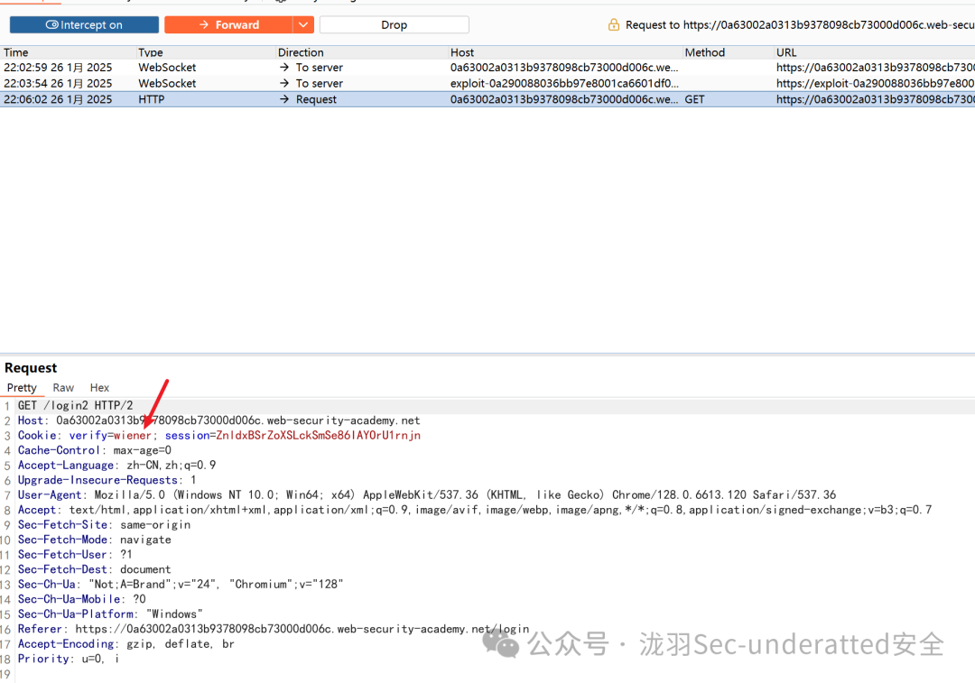Click the Sec-Ch-Ua-Mobile header line
This screenshot has width=975, height=683.
coord(81,600)
